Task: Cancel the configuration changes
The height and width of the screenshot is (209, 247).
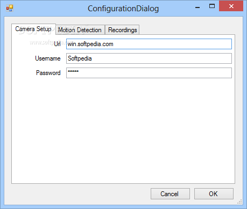Action: pos(170,193)
